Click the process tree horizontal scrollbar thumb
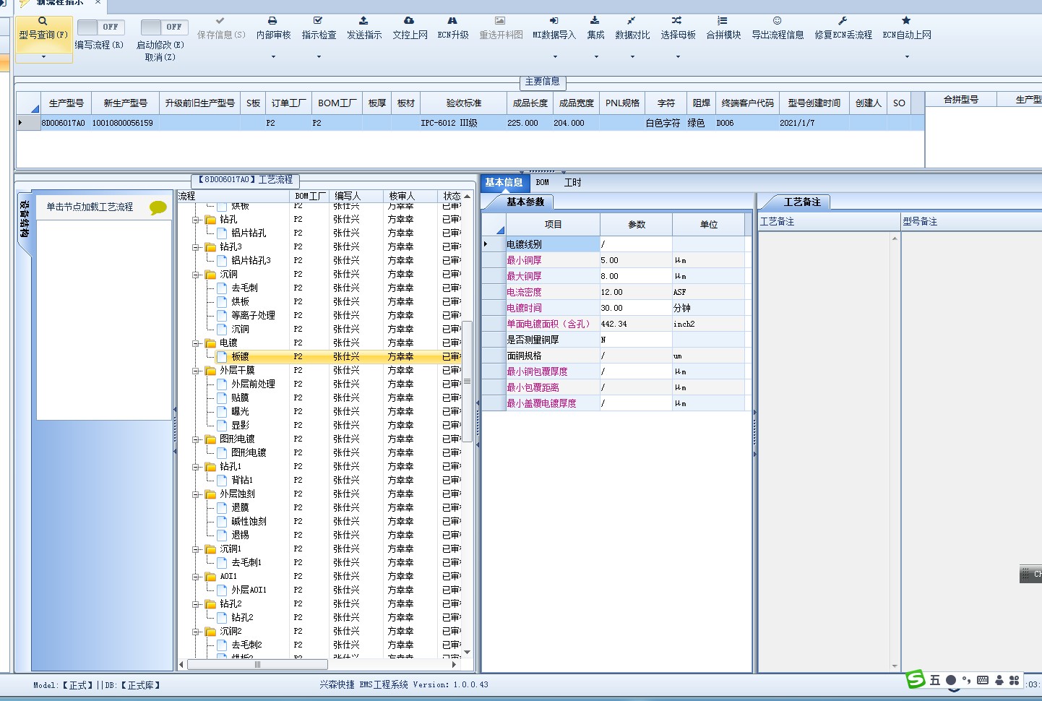The image size is (1042, 701). [x=257, y=664]
